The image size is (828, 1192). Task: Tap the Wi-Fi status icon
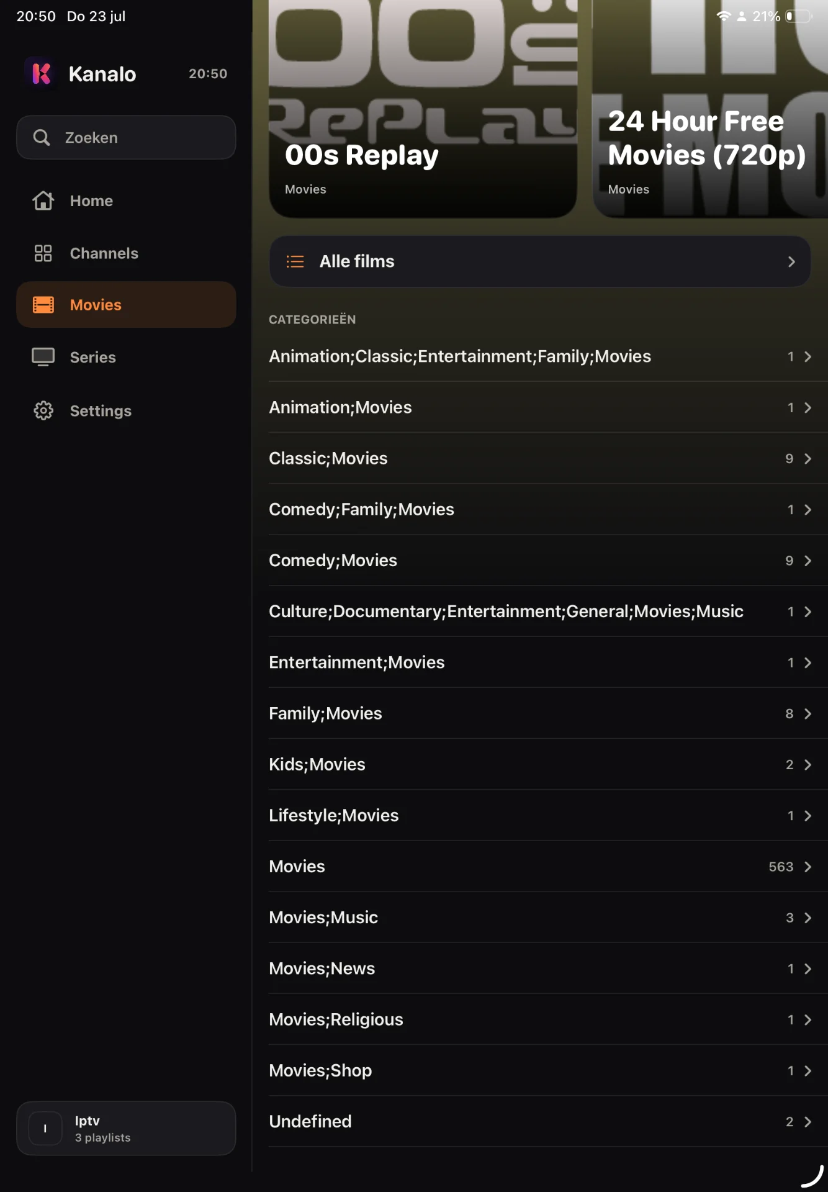[x=723, y=16]
